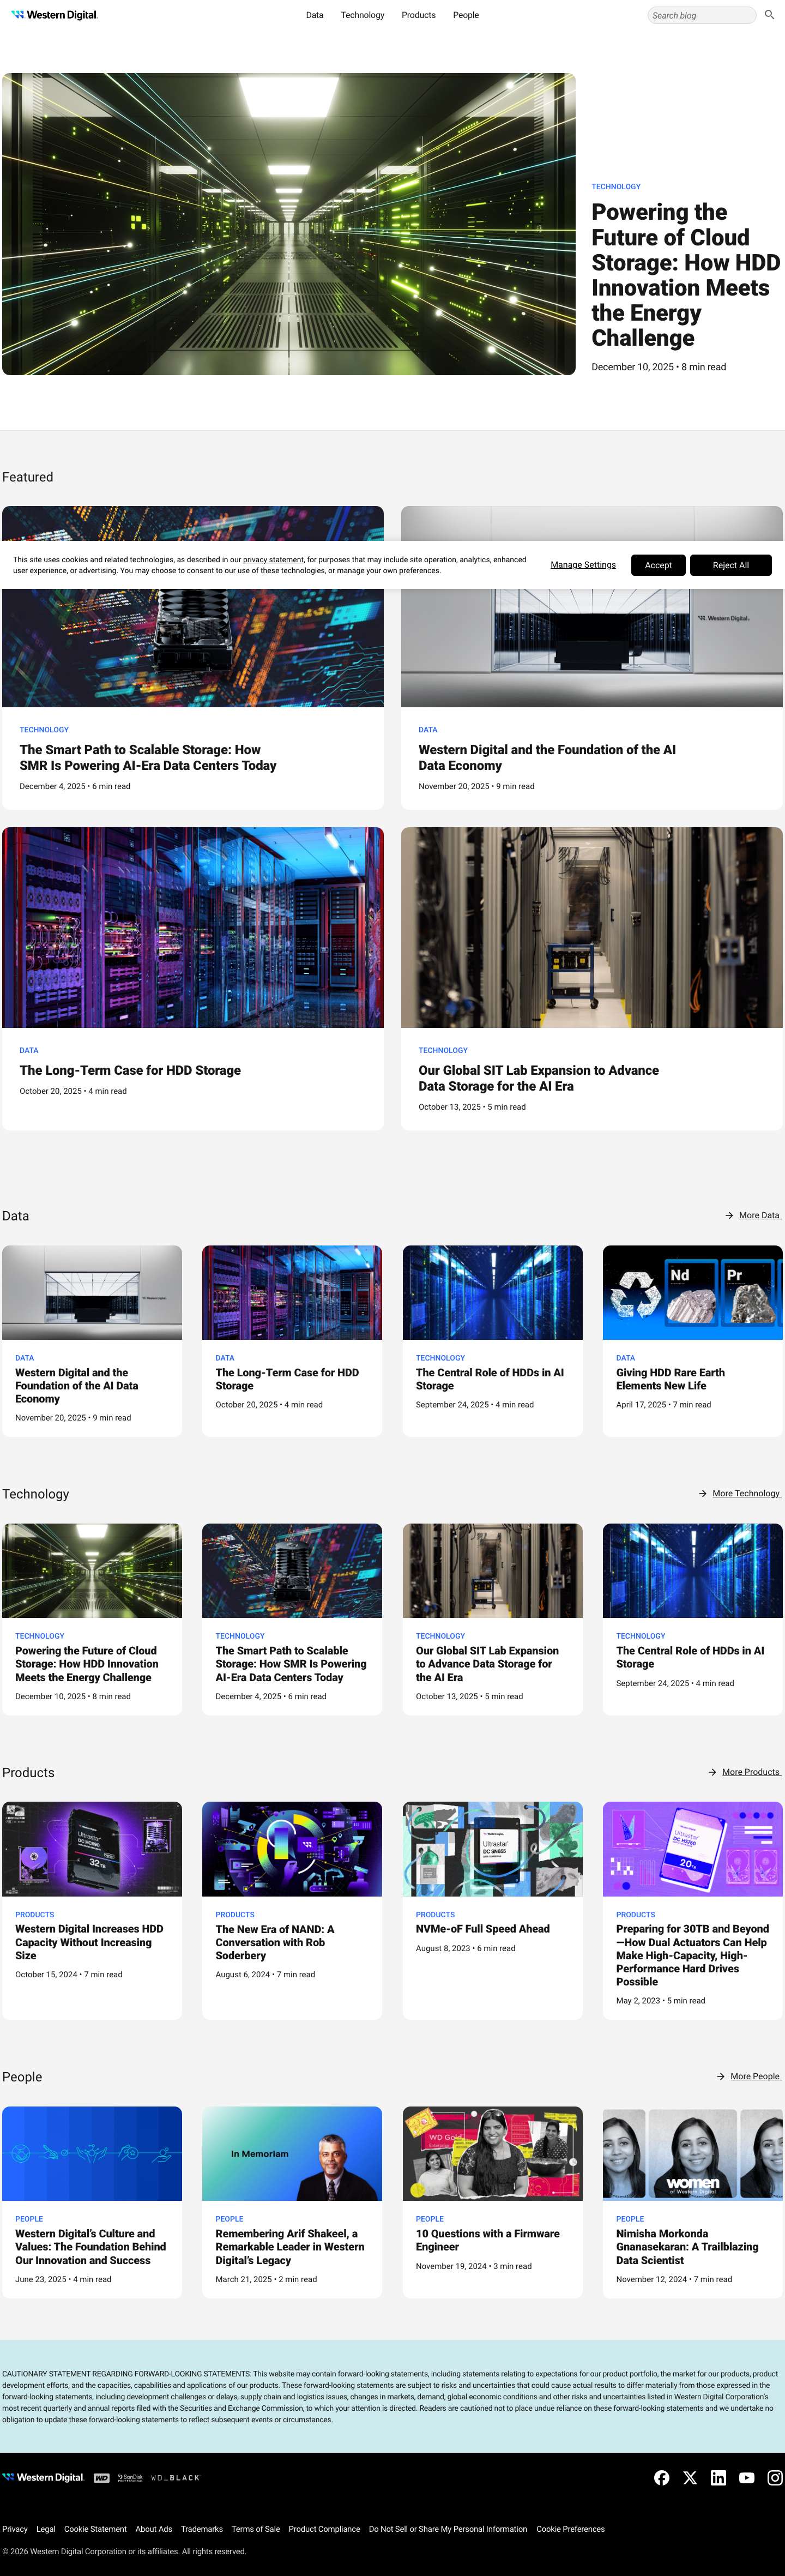Screen dimensions: 785x2576
Task: Open the hero headline about cloud storage
Action: tap(685, 275)
